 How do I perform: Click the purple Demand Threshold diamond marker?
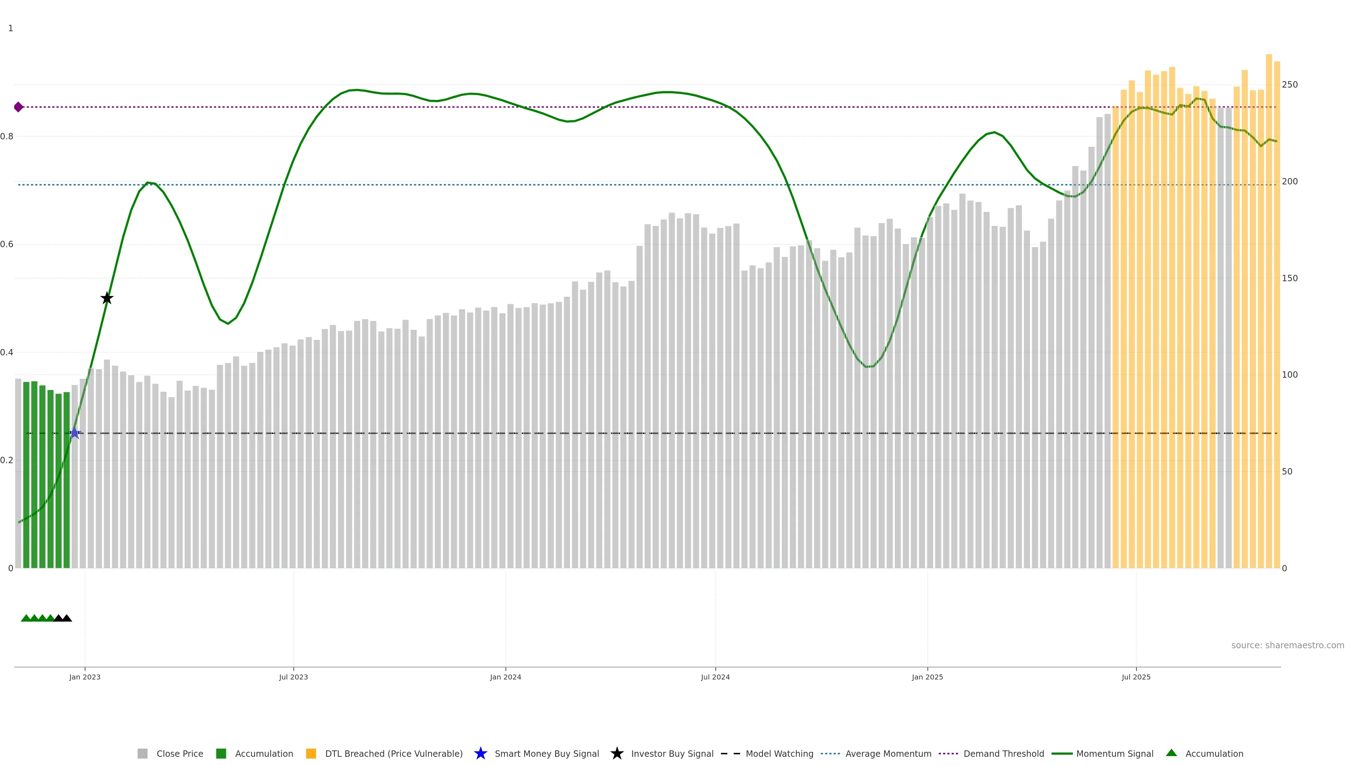(x=18, y=107)
